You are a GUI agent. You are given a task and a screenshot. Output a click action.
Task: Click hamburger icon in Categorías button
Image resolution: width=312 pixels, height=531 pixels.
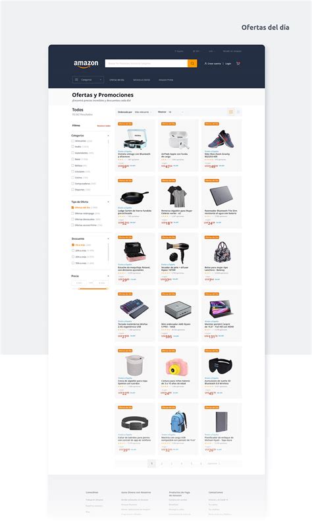click(76, 80)
